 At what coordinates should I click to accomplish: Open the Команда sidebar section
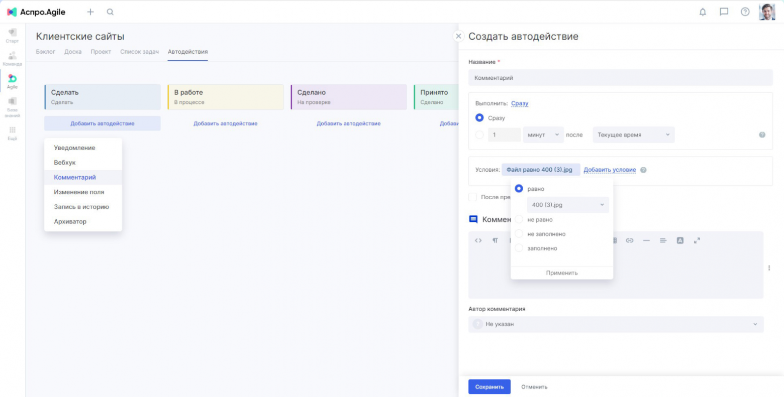click(x=12, y=56)
